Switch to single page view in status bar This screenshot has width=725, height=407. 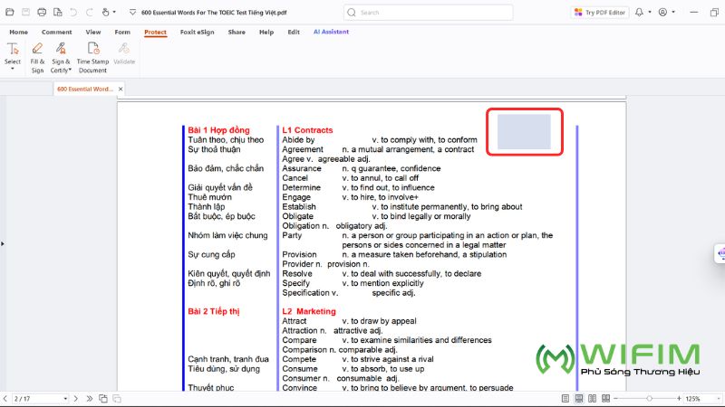[565, 398]
